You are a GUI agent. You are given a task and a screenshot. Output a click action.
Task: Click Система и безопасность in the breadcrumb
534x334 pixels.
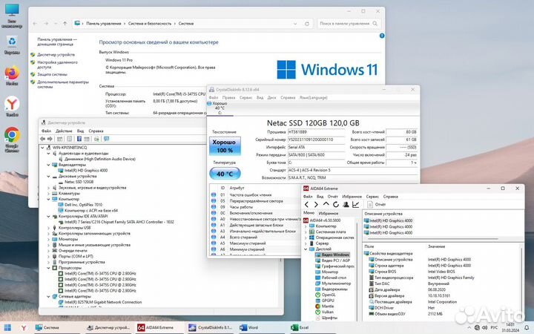[x=150, y=24]
